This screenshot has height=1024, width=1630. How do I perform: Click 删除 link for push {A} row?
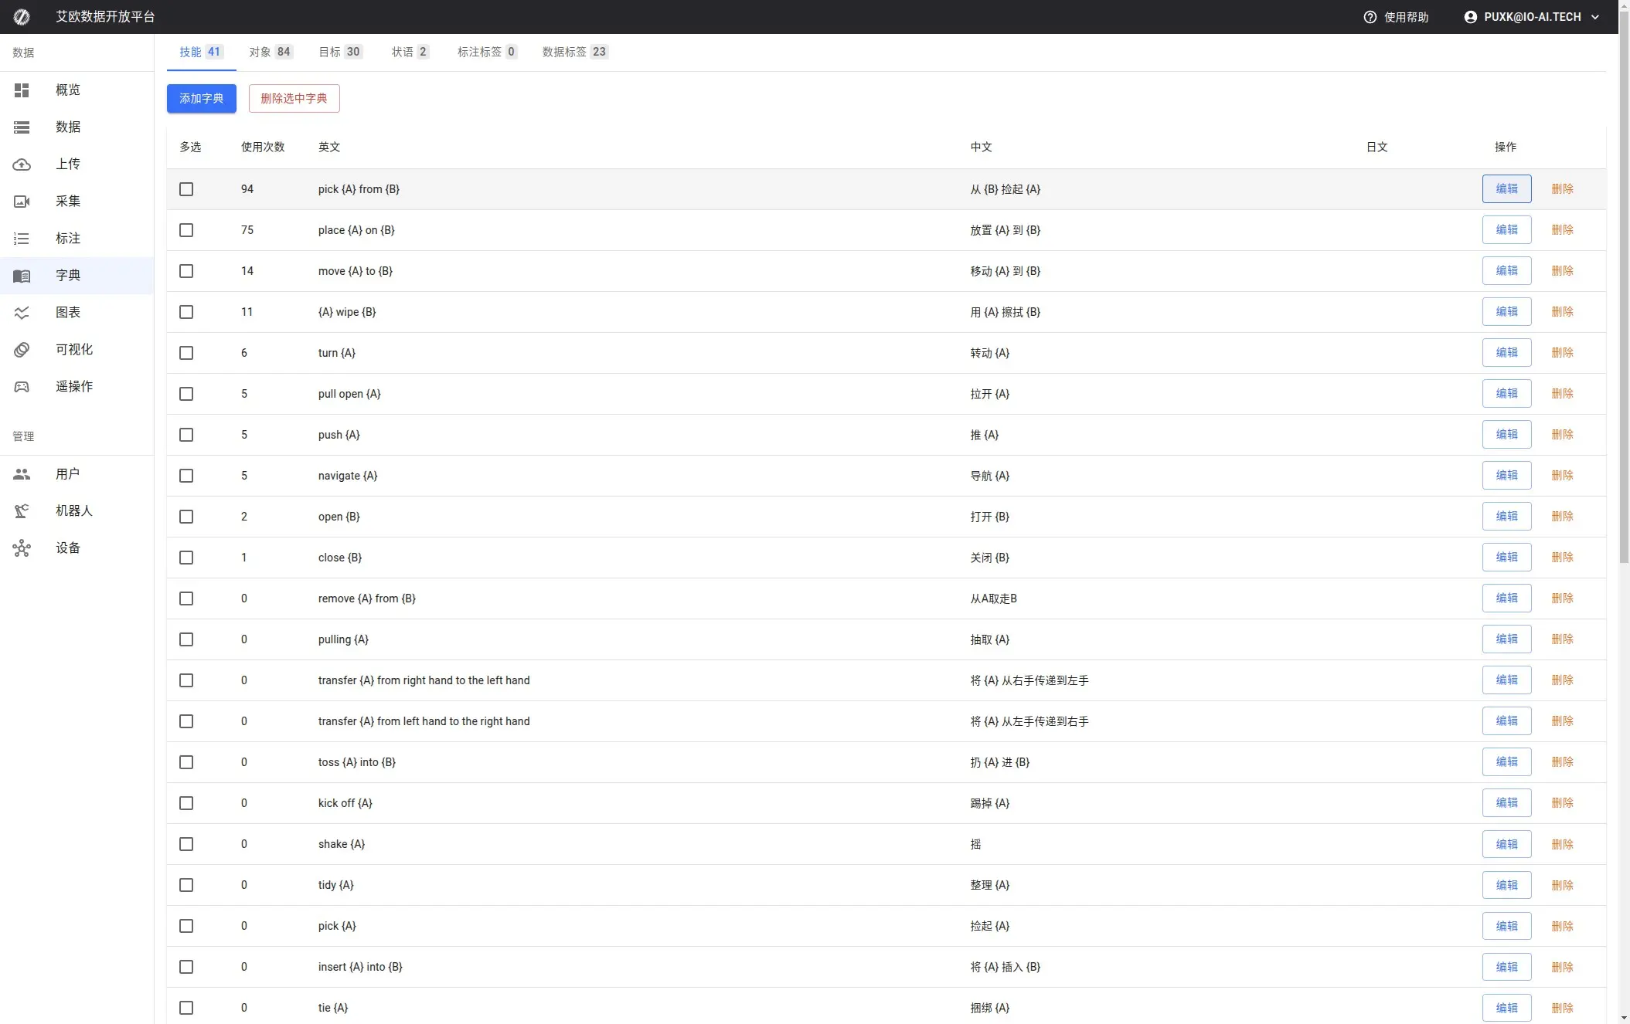[1562, 434]
